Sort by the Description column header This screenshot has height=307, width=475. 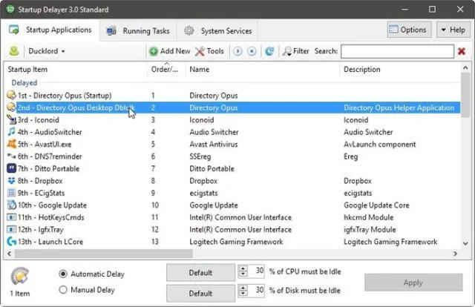[x=400, y=69]
